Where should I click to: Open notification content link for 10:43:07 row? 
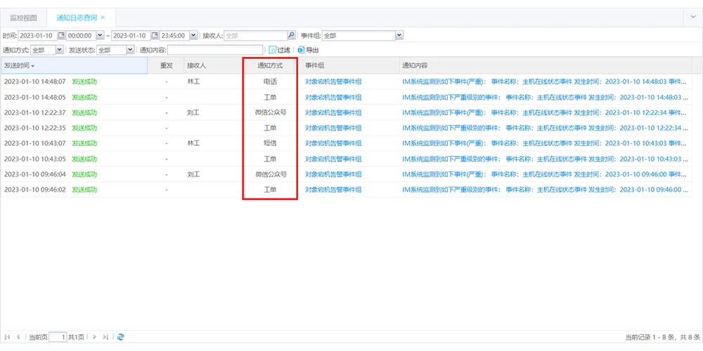[x=544, y=143]
